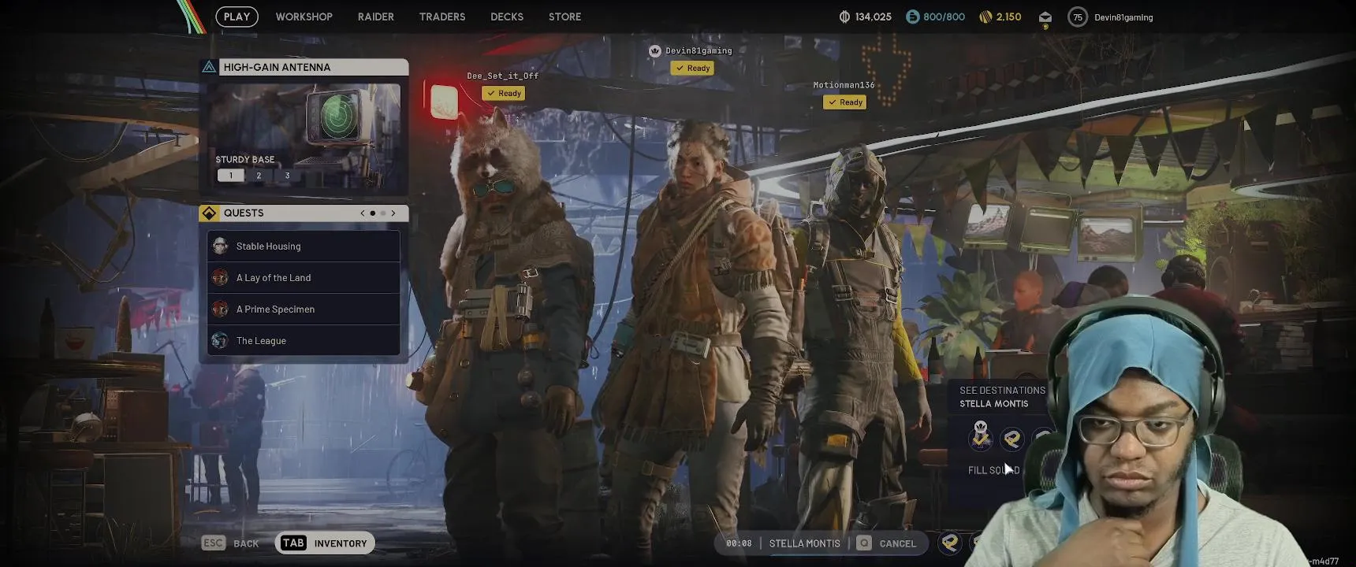Toggle Devin81gaming's Ready status badge
Image resolution: width=1356 pixels, height=567 pixels.
692,68
